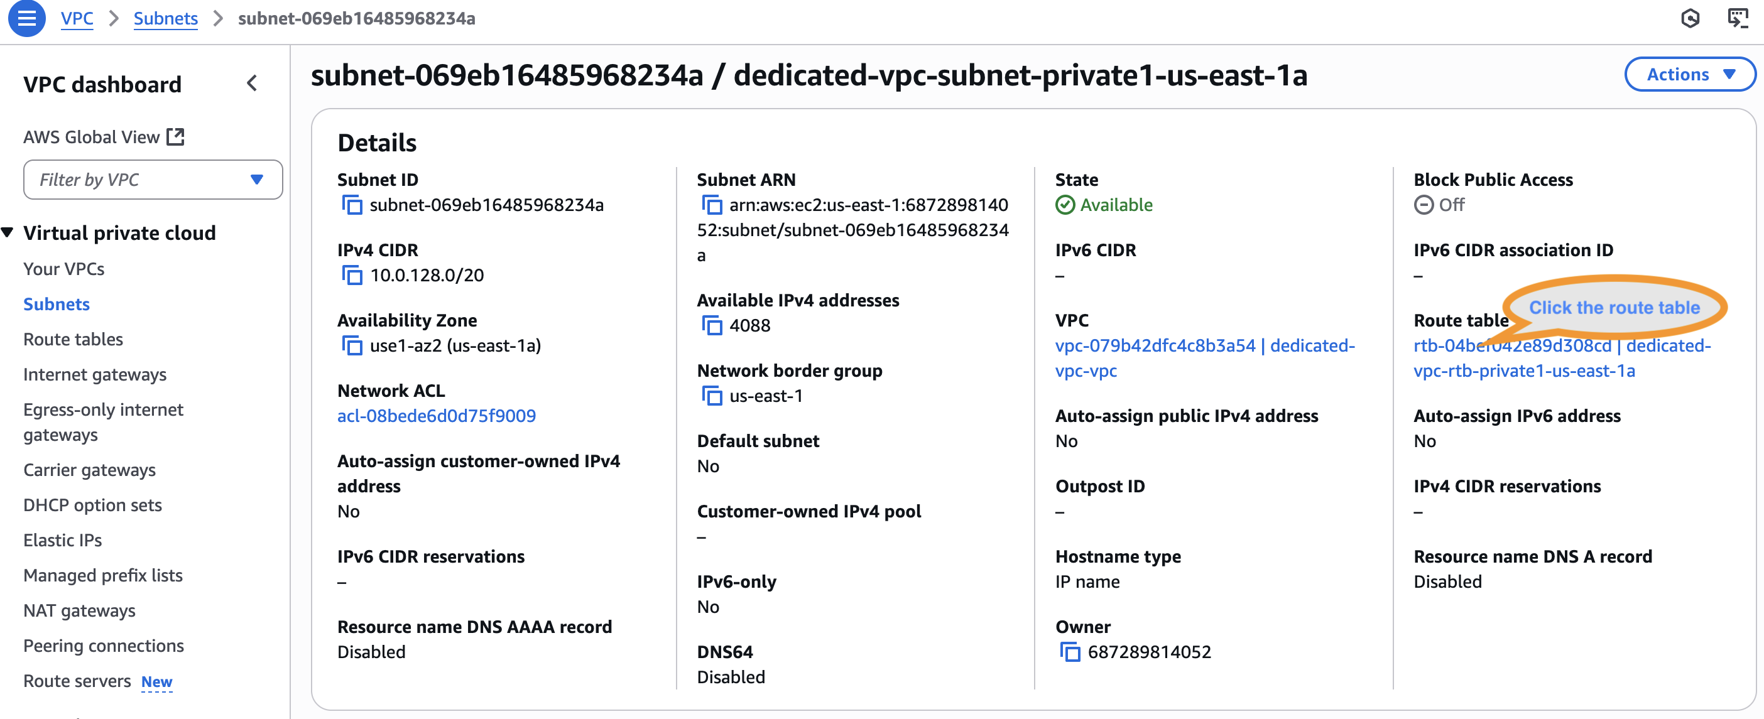Open the CloudShell icon in header
The image size is (1764, 719).
tap(1737, 18)
